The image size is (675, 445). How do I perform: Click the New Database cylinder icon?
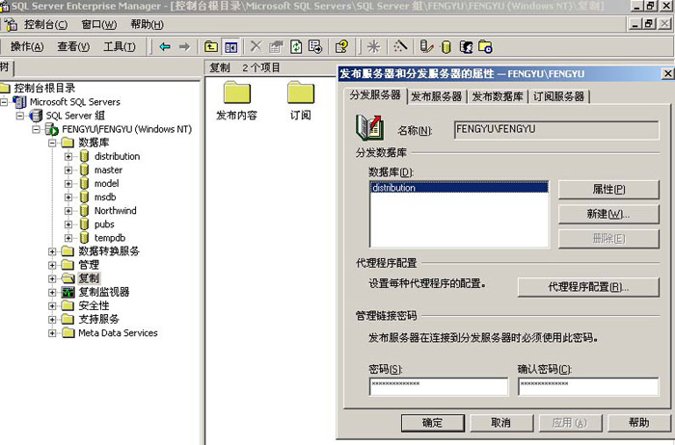coord(446,47)
